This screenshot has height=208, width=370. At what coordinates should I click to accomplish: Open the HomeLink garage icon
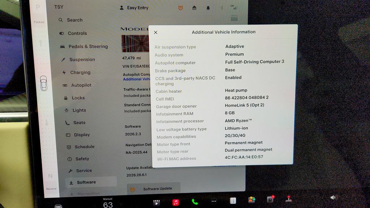tap(194, 8)
